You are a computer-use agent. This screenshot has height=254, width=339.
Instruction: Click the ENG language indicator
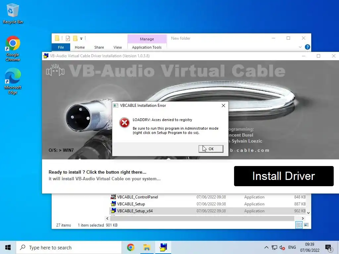pyautogui.click(x=292, y=247)
